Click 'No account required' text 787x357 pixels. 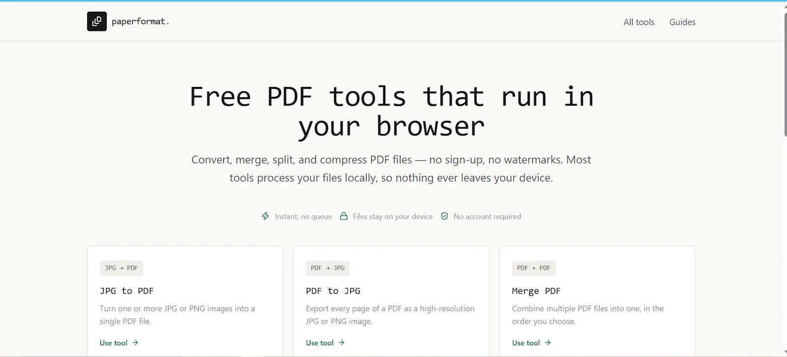coord(487,217)
